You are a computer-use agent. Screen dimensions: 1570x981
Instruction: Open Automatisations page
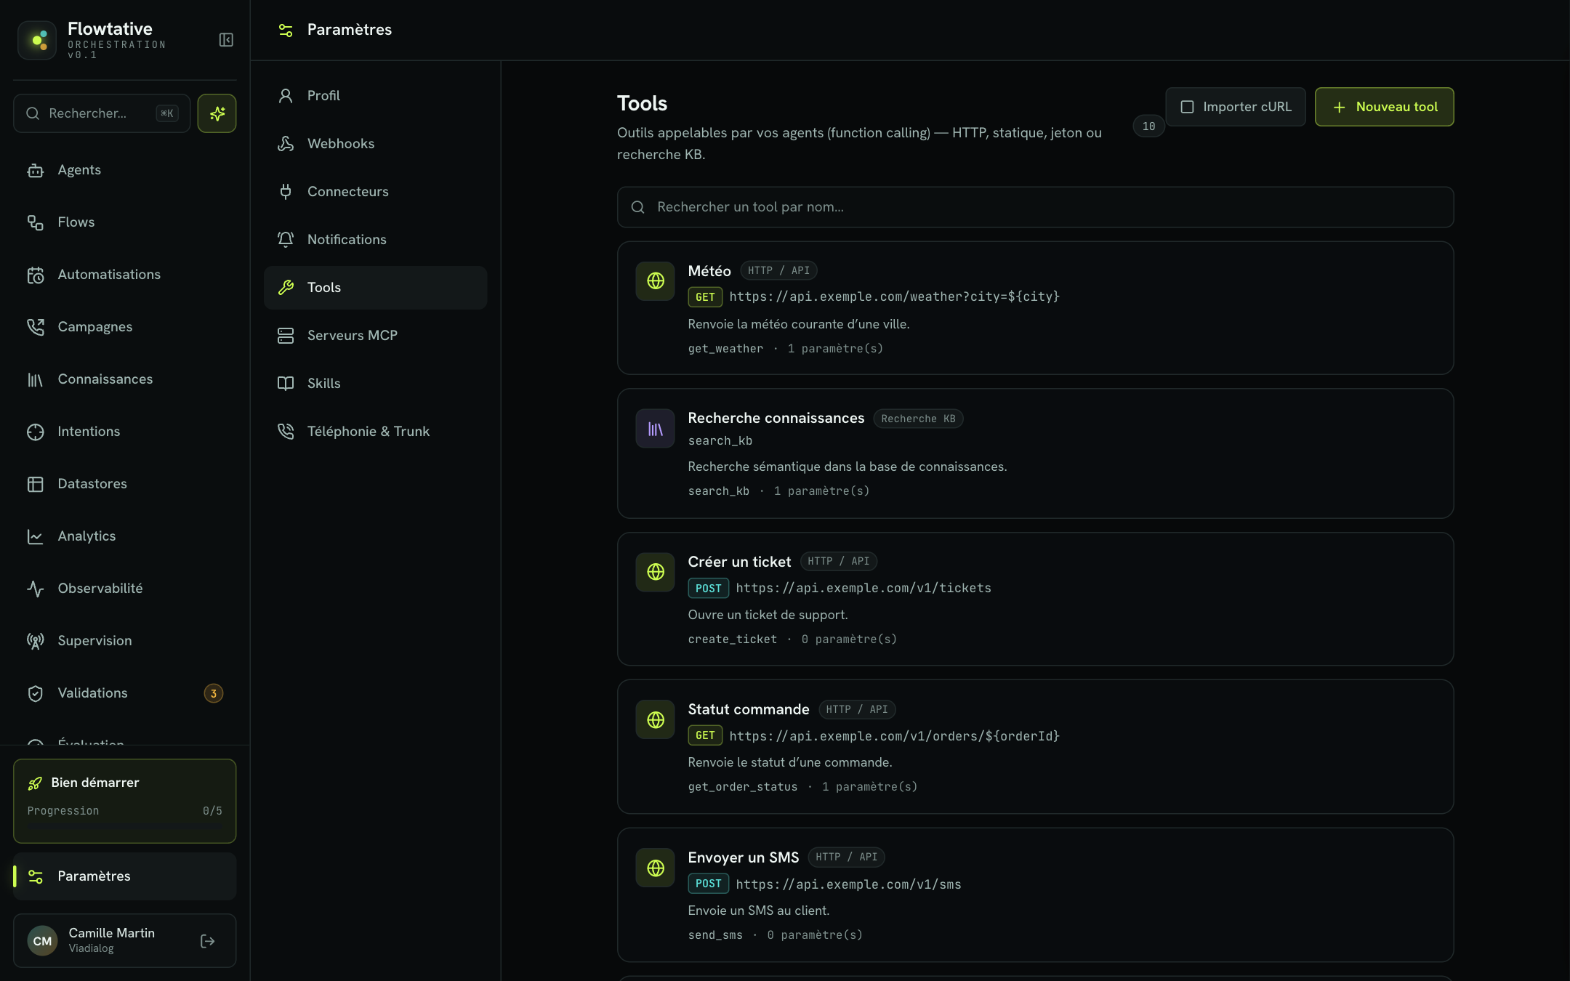(x=124, y=275)
